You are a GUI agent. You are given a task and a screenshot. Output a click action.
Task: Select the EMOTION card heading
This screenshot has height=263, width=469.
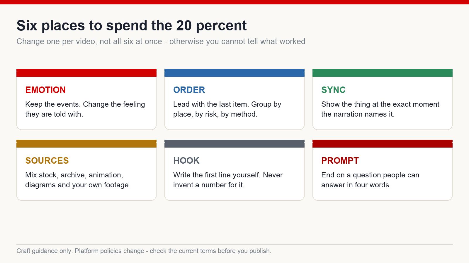45,90
